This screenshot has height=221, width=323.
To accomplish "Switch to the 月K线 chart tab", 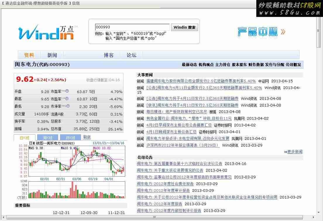I will [71, 138].
